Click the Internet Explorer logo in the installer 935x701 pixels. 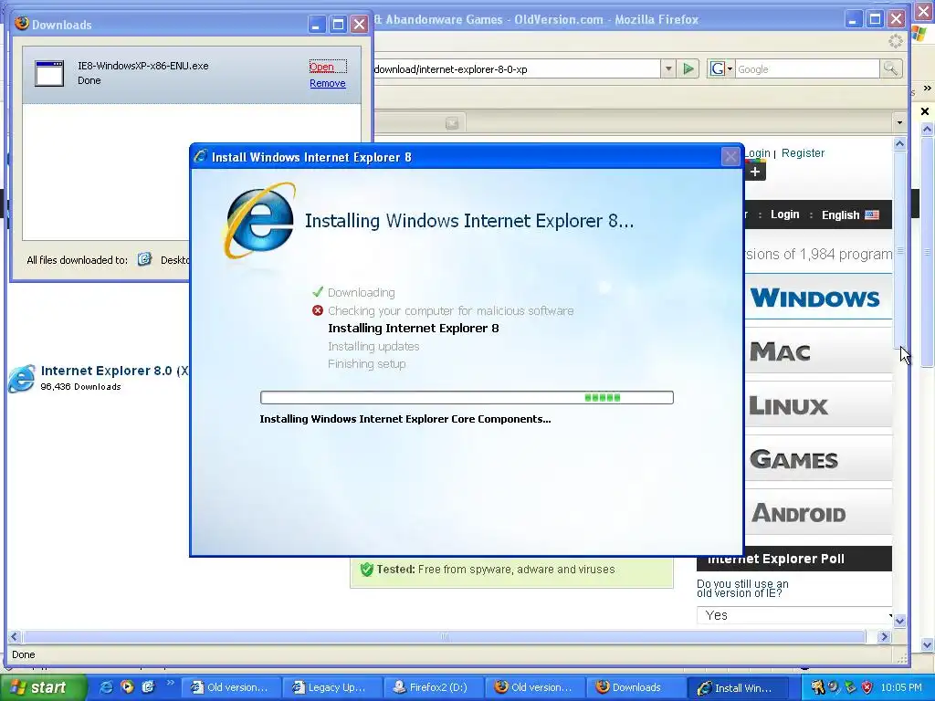(x=259, y=221)
